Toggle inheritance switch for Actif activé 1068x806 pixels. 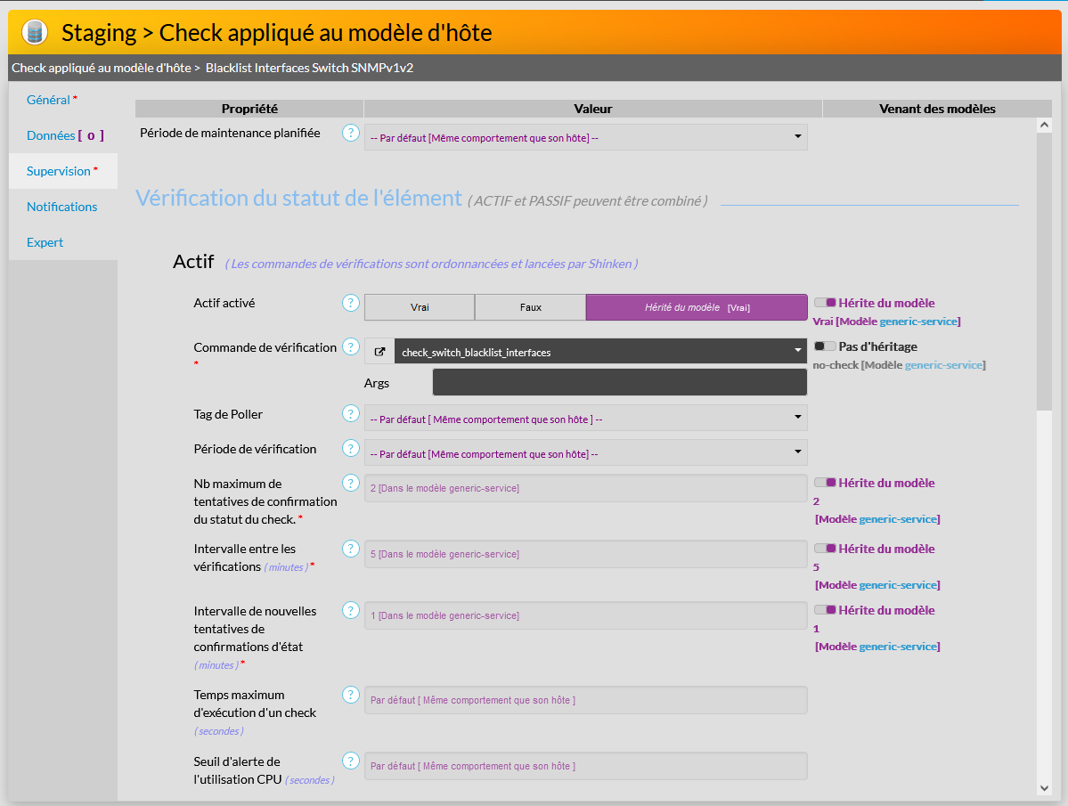coord(825,303)
